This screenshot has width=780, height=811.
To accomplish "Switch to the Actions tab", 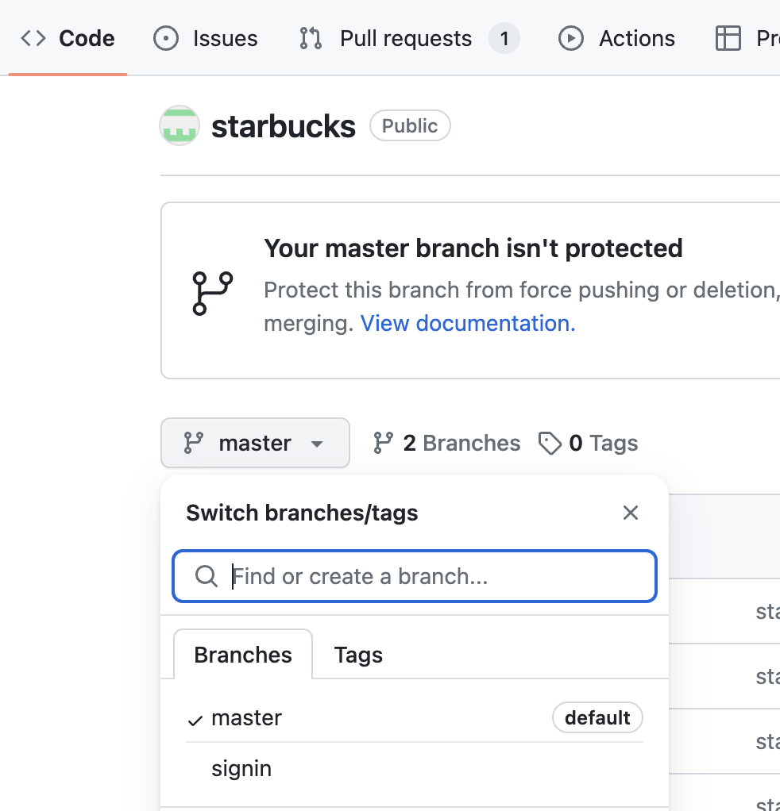I will pyautogui.click(x=616, y=39).
